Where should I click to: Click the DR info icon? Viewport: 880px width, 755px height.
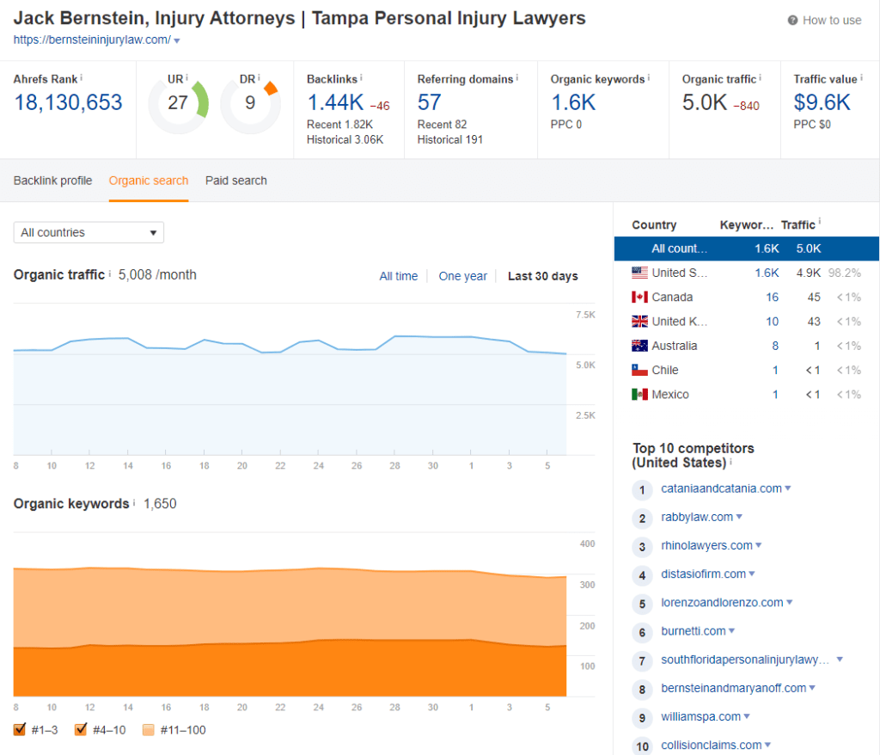pos(259,77)
